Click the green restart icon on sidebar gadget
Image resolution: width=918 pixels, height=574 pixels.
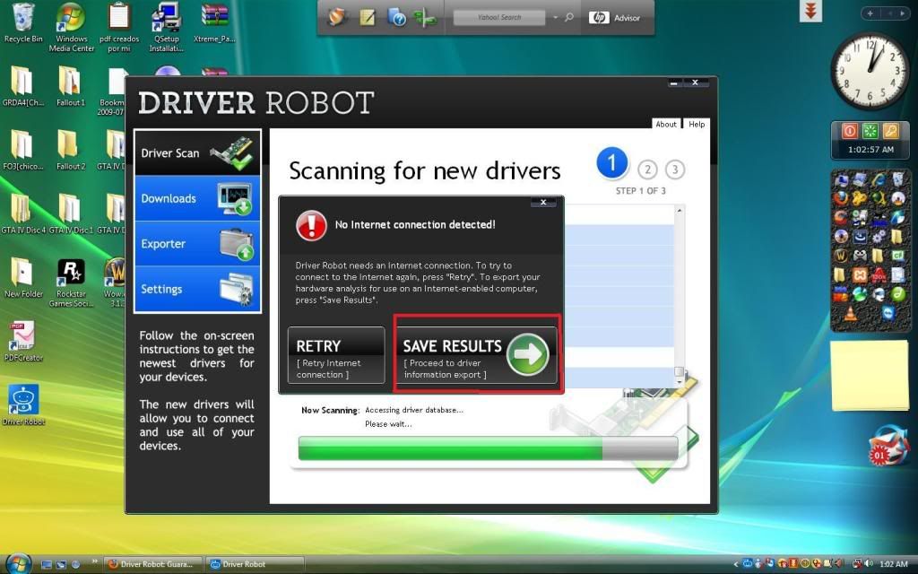(870, 131)
